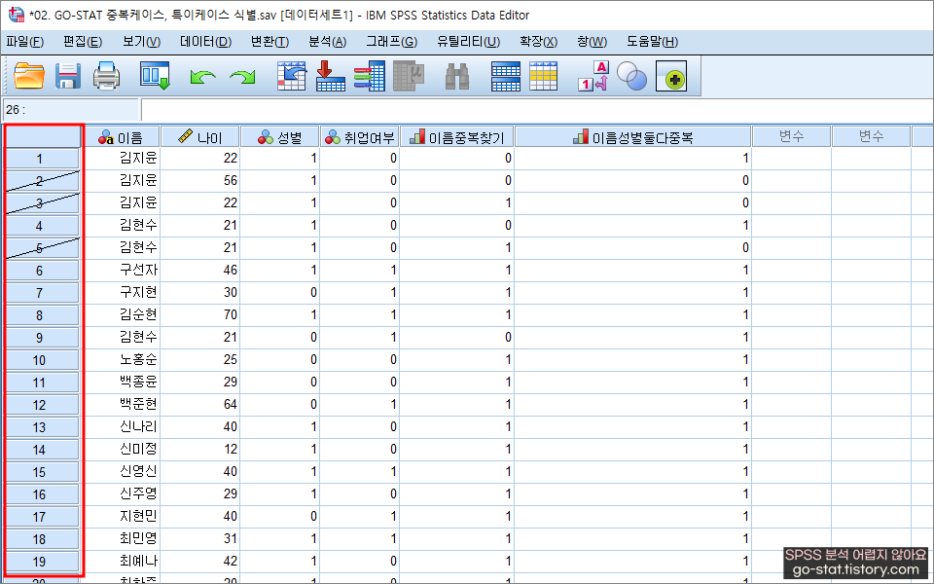
Task: Click age cell 31 for 최민영
Action: (200, 538)
